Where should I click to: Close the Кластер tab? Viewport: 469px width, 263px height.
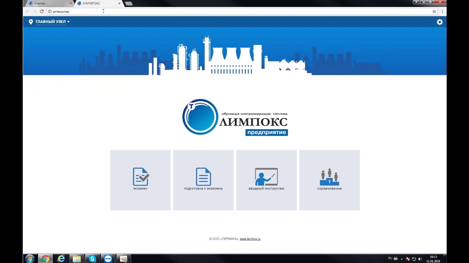pyautogui.click(x=71, y=3)
